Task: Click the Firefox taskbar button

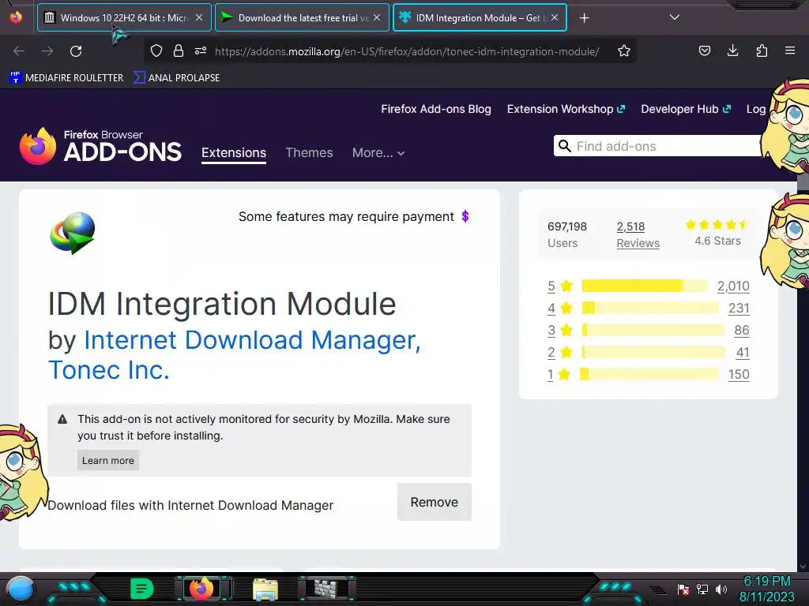Action: [201, 589]
